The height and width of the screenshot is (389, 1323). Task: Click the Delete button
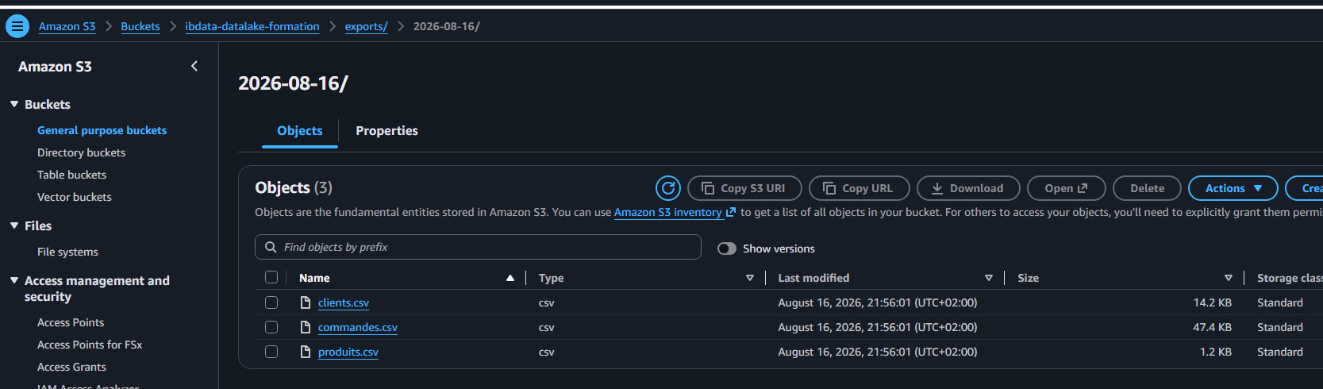pos(1148,188)
